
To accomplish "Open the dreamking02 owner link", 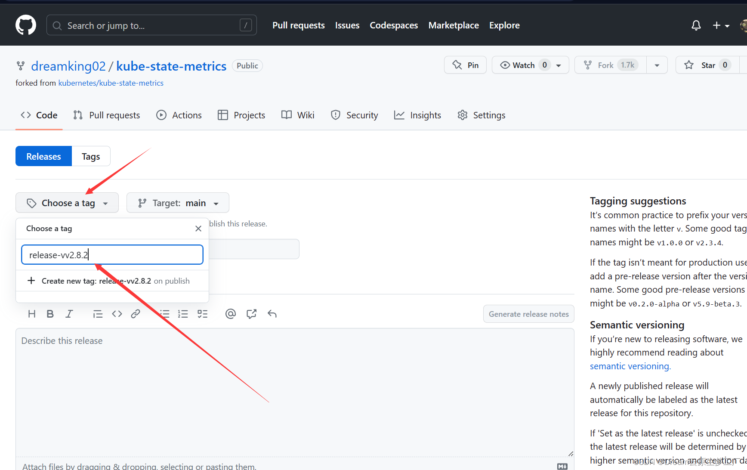I will (x=68, y=66).
